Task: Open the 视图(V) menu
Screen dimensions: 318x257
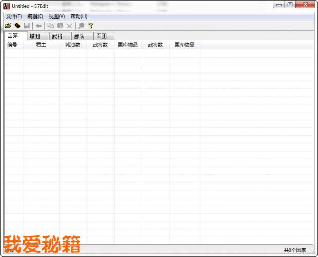Action: click(57, 16)
